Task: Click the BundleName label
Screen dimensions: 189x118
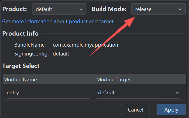Action: pos(30,45)
